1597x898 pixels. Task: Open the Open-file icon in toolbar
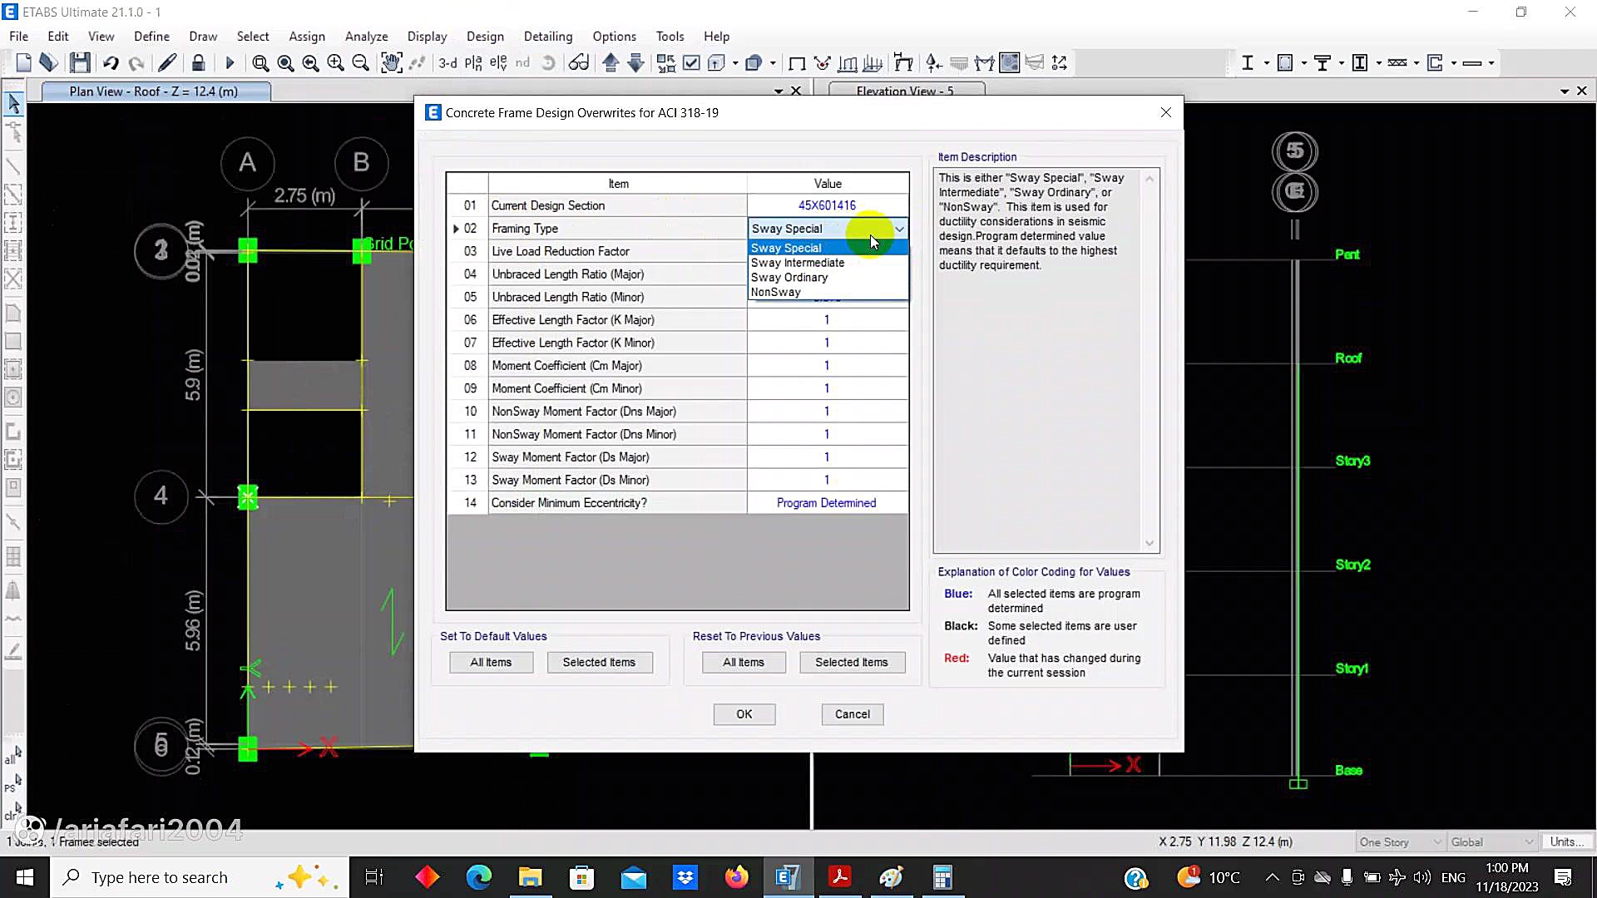point(48,62)
